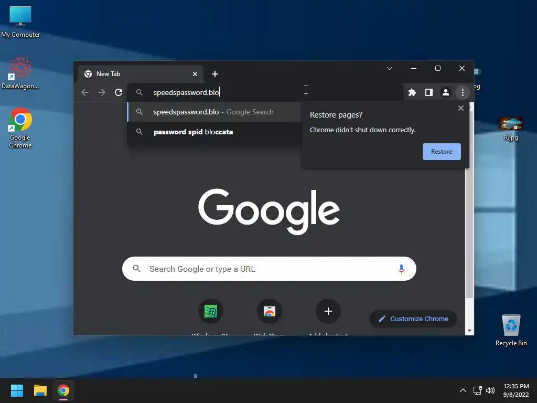
Task: Open the clock showing 12:35 PM
Action: 516,390
